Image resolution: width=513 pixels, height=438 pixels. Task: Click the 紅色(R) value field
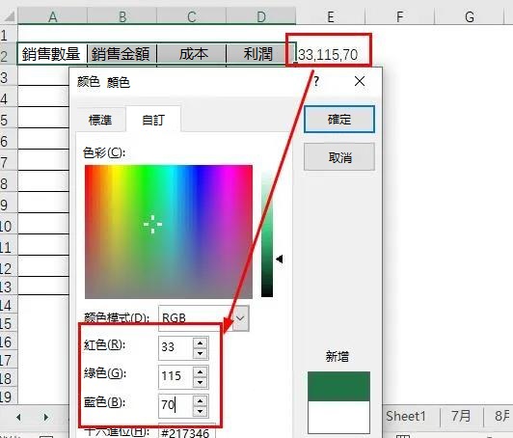pyautogui.click(x=175, y=347)
